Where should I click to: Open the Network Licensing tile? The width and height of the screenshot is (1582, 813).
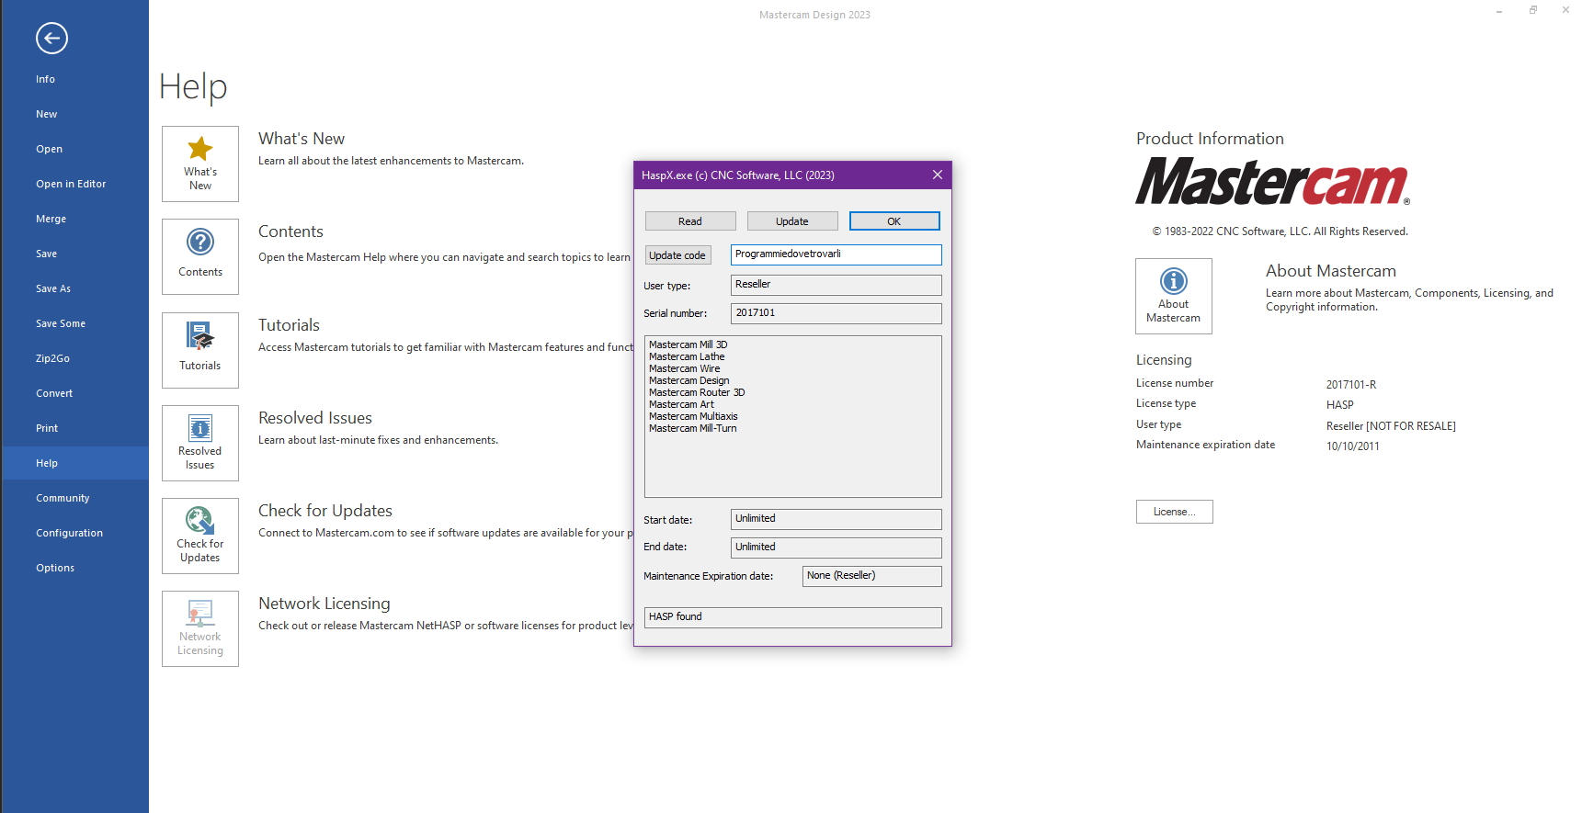tap(200, 628)
